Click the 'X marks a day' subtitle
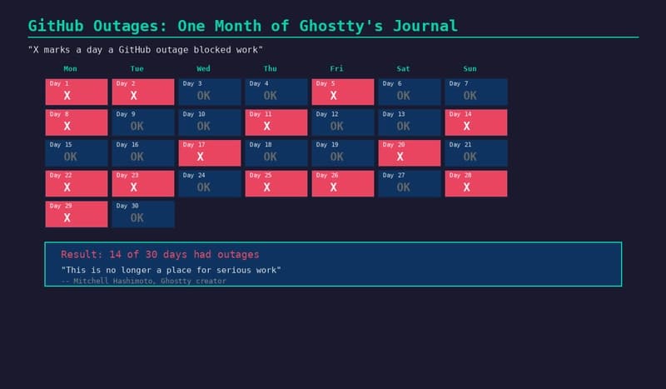 click(145, 50)
